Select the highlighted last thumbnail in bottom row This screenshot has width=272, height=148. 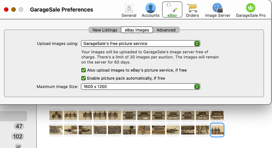click(217, 130)
